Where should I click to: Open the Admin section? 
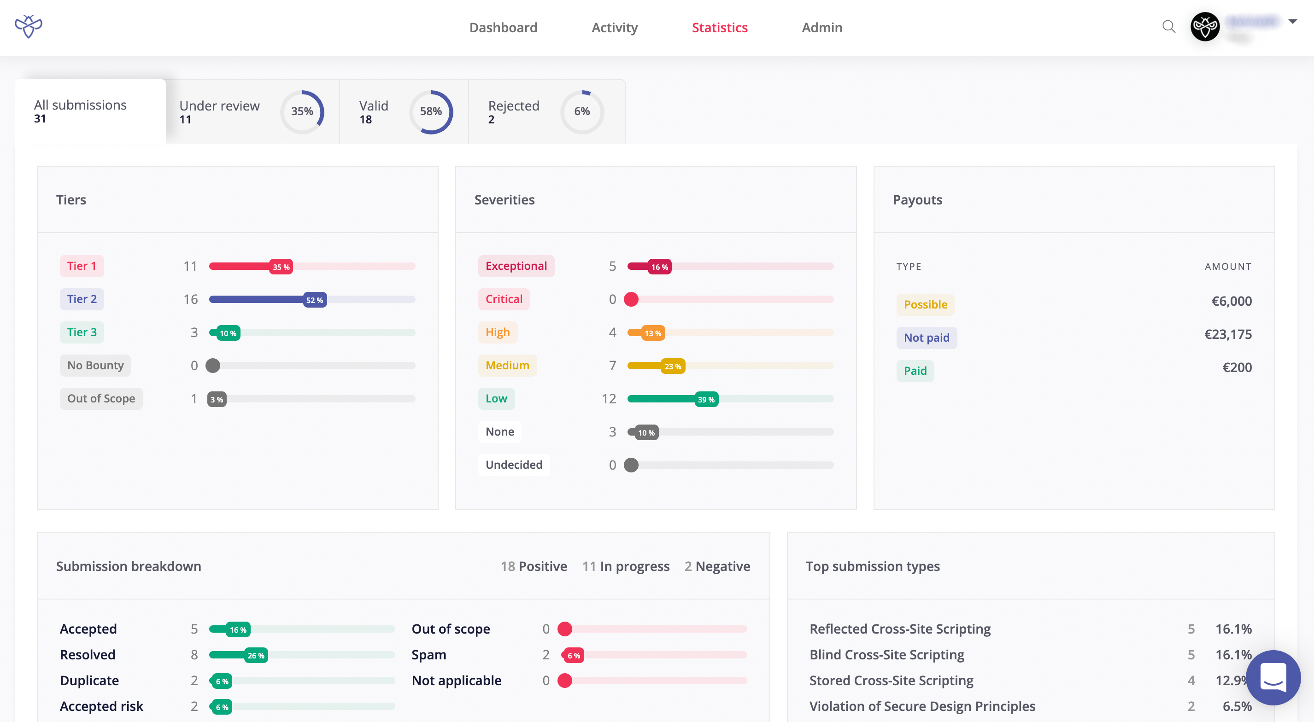pyautogui.click(x=822, y=28)
